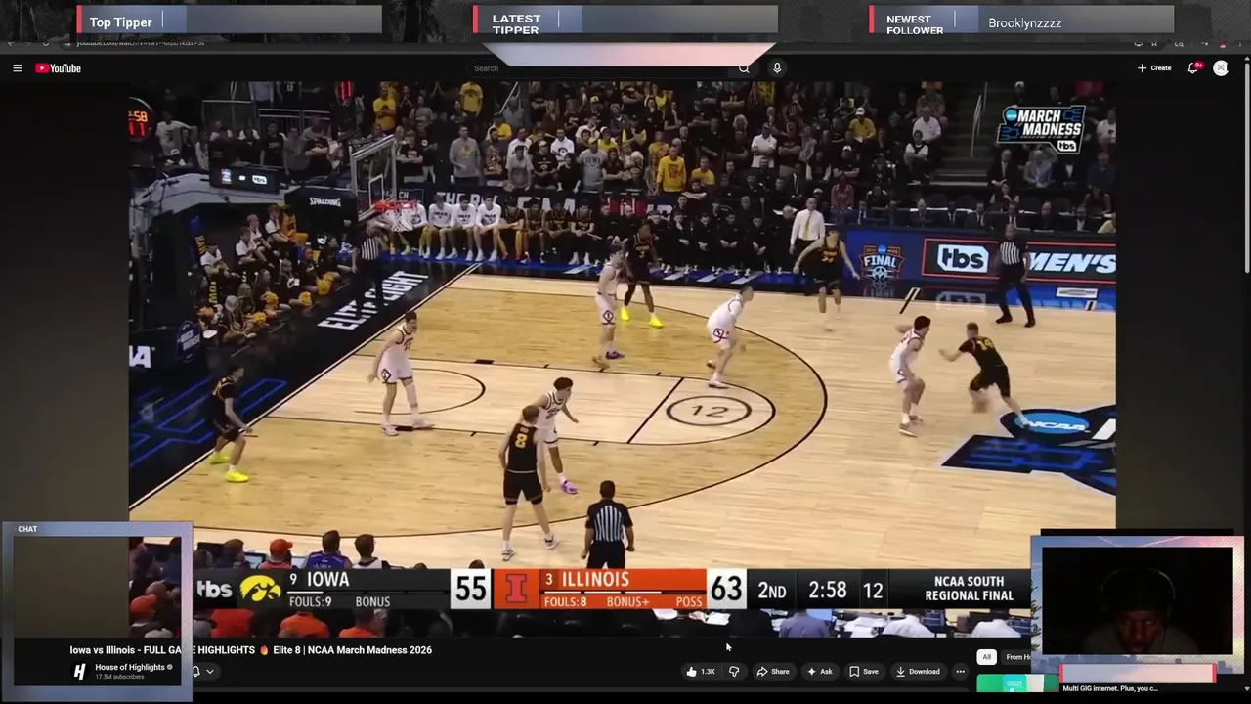Open the account avatar menu
This screenshot has height=704, width=1251.
1221,68
